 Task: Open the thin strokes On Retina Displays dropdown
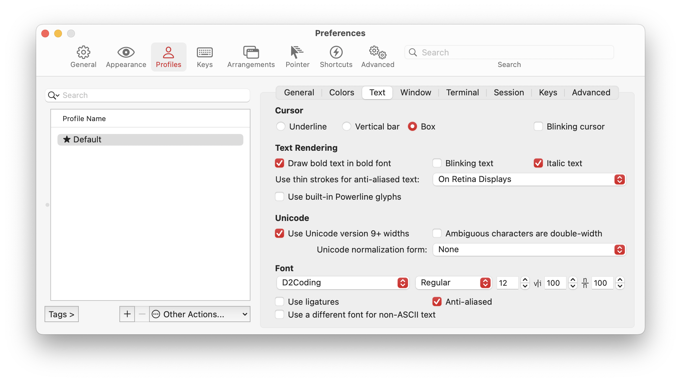529,179
